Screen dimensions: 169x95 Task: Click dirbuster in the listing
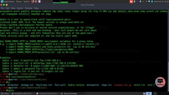click(x=13, y=85)
